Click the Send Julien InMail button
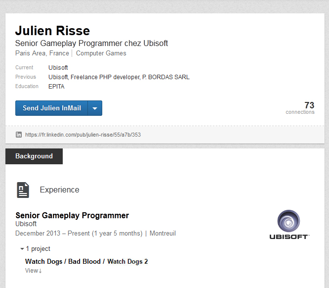329x288 pixels. click(x=51, y=108)
